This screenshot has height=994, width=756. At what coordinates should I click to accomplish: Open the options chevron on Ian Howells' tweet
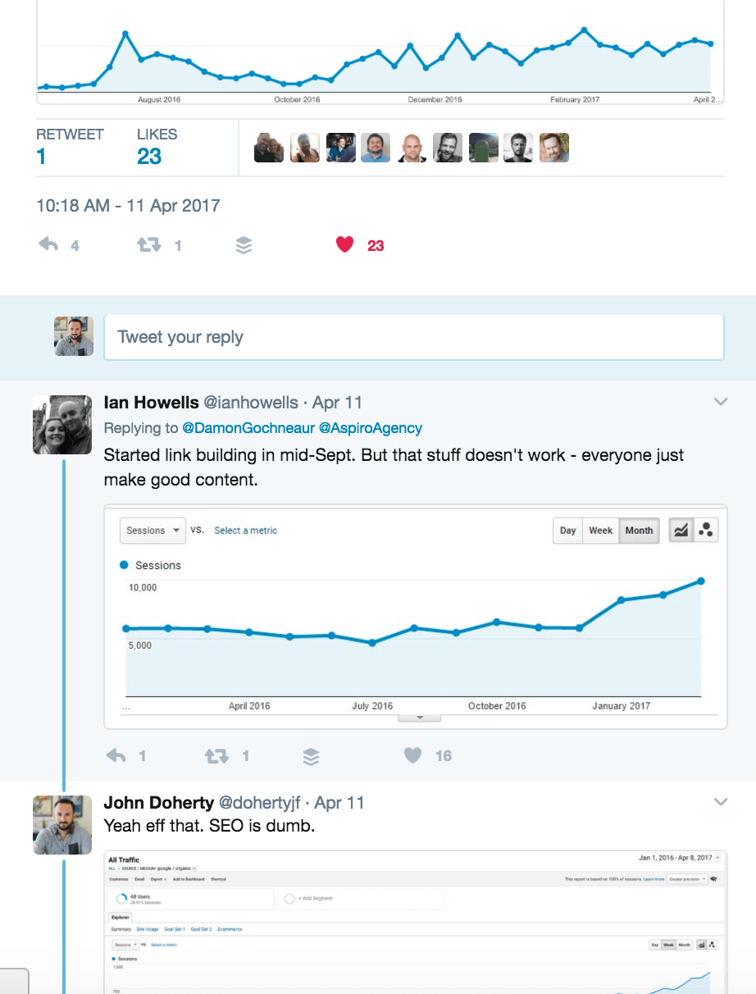721,402
